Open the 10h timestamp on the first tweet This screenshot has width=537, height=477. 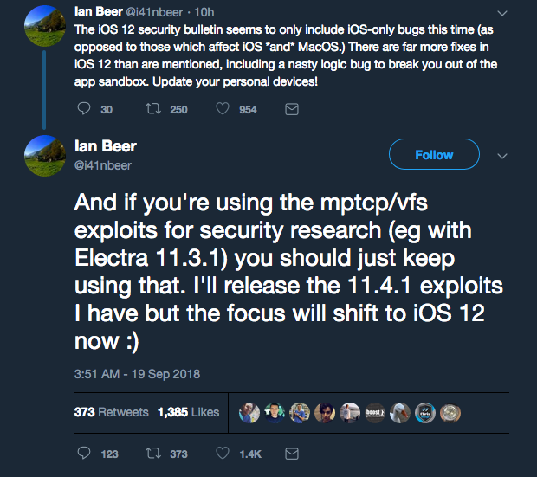[x=204, y=13]
